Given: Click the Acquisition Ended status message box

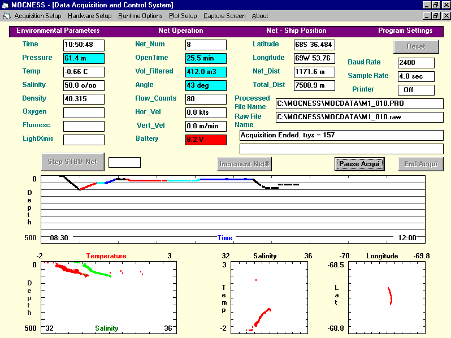Looking at the screenshot, I should (x=341, y=135).
